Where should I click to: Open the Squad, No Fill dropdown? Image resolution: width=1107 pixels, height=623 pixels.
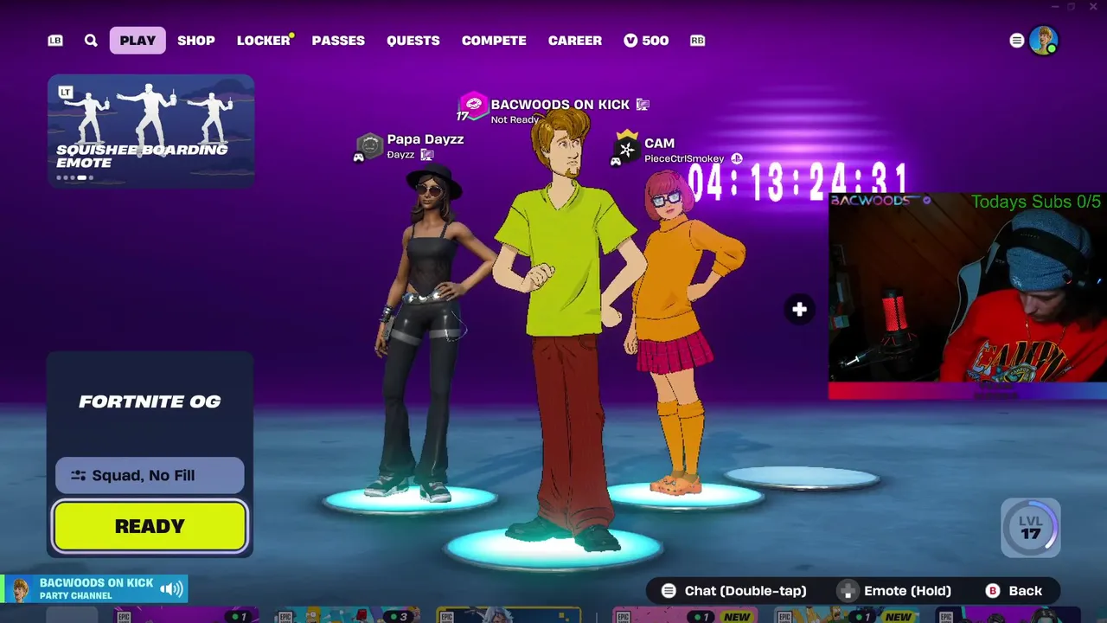click(x=150, y=475)
